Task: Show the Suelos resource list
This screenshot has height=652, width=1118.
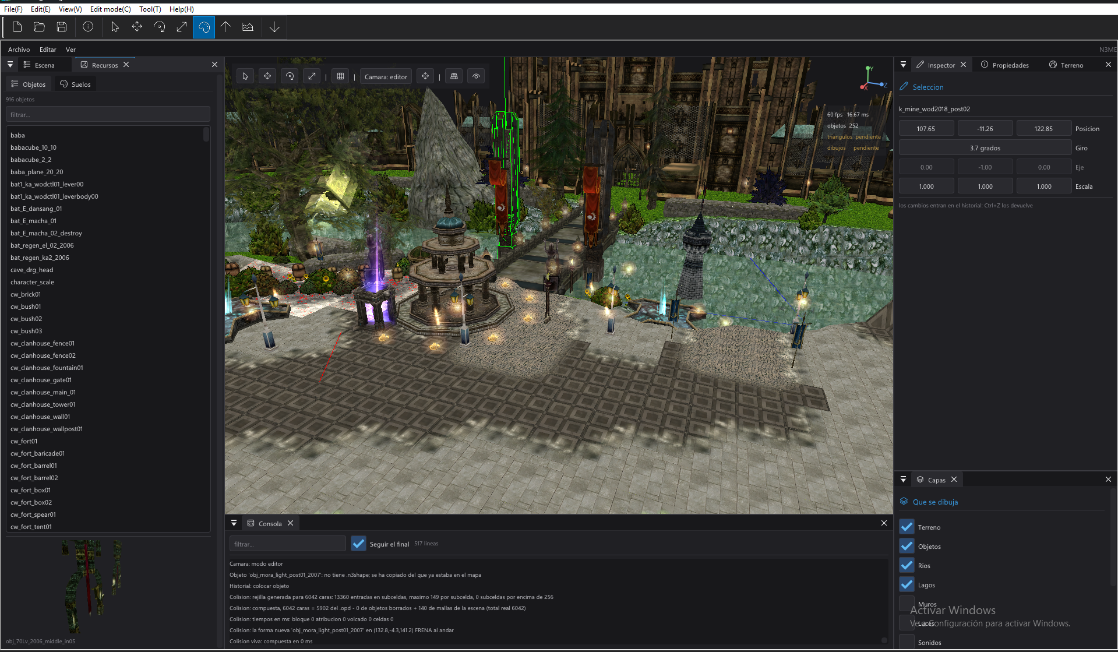Action: point(75,84)
